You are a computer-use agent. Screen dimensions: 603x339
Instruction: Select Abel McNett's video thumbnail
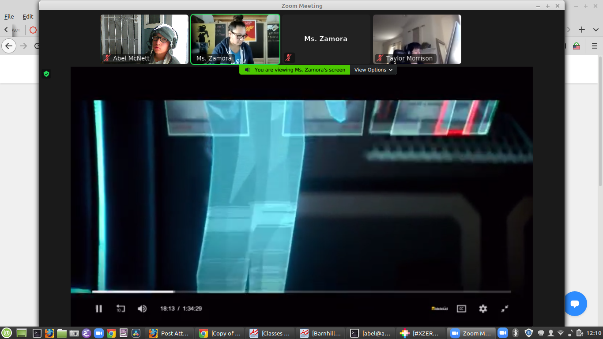click(144, 39)
